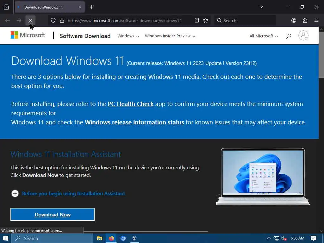Image resolution: width=324 pixels, height=243 pixels.
Task: Open File Explorer from the taskbar
Action: (x=100, y=238)
